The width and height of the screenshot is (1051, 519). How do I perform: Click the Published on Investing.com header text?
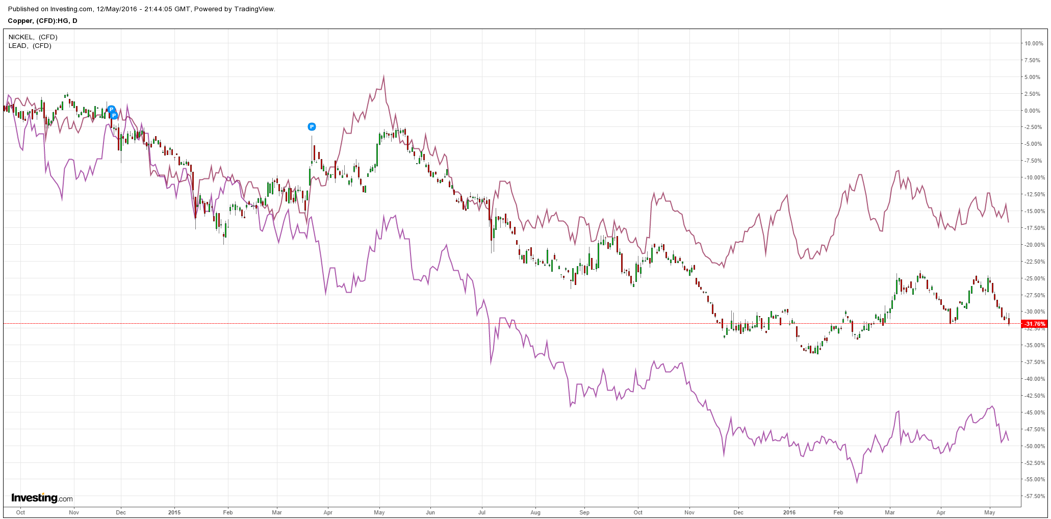coord(142,9)
